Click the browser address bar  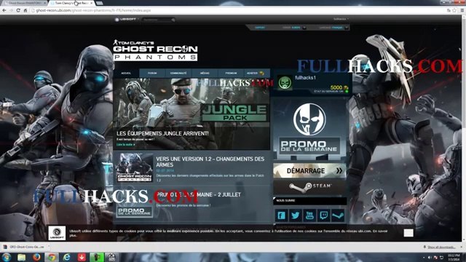[x=238, y=10]
